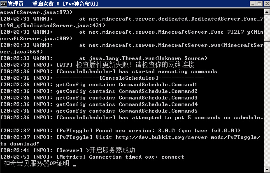This screenshot has width=270, height=173.
Task: Click the blinking cursor at input line
Action: [74, 166]
